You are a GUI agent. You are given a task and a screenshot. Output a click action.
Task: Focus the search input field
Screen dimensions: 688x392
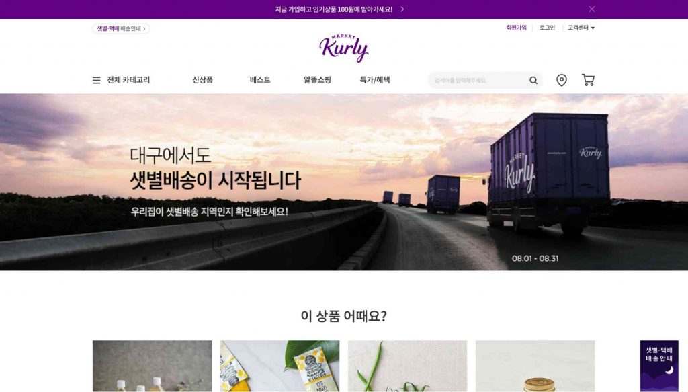tap(478, 80)
